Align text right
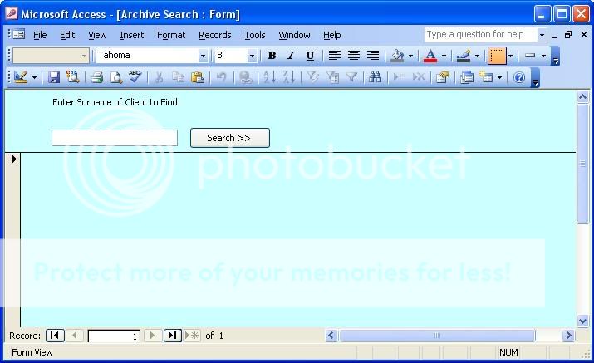This screenshot has height=363, width=594. click(373, 56)
